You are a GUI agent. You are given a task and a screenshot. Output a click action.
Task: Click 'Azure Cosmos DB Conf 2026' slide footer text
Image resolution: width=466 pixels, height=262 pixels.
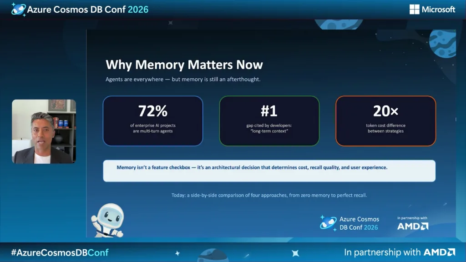tap(360, 223)
